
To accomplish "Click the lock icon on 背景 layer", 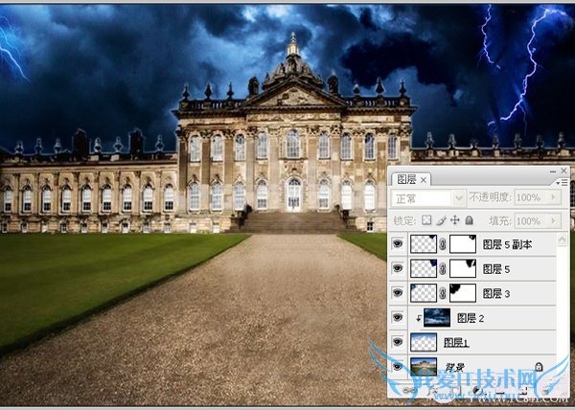I will point(539,366).
